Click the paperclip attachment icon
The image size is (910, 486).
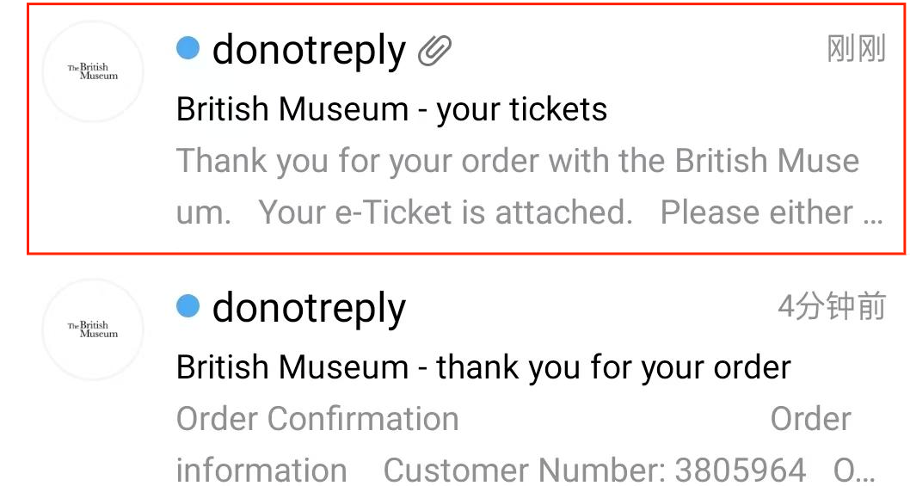pos(435,51)
